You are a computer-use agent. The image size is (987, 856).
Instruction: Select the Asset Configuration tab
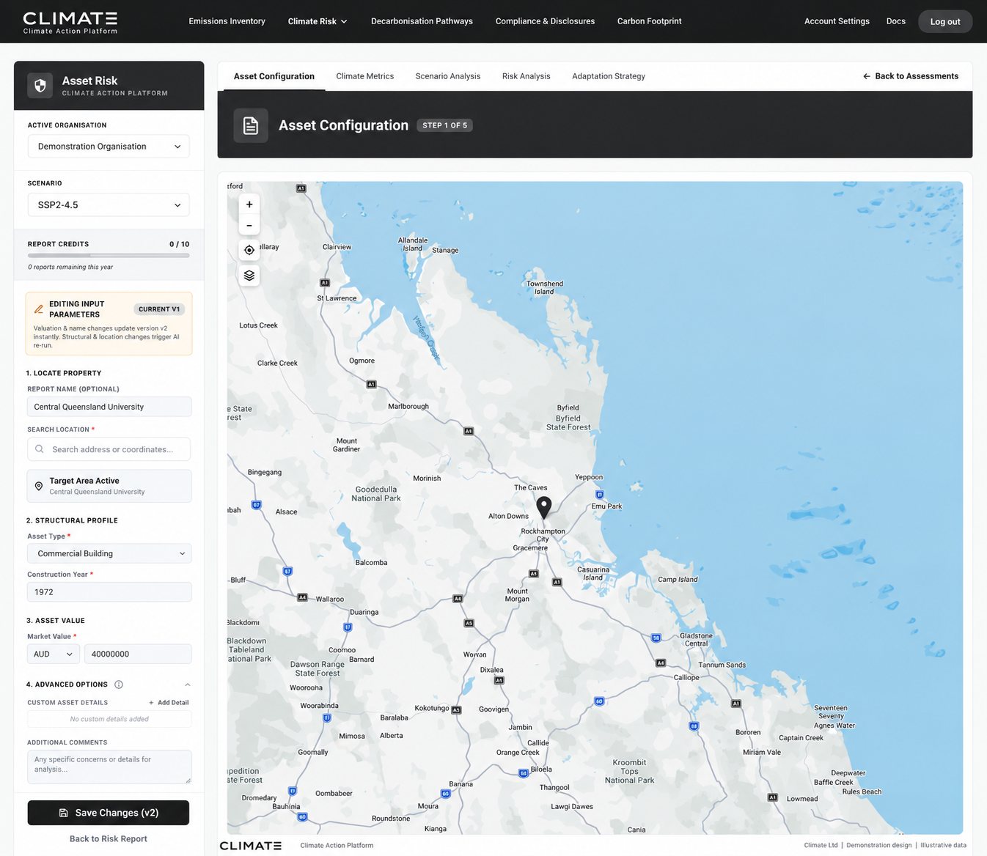[x=274, y=76]
